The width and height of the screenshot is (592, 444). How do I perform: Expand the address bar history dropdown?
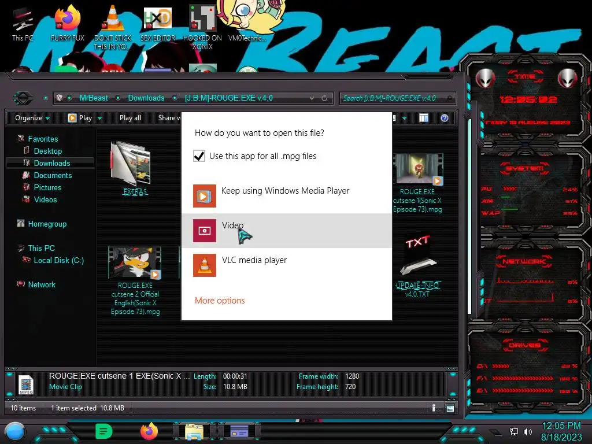point(312,98)
